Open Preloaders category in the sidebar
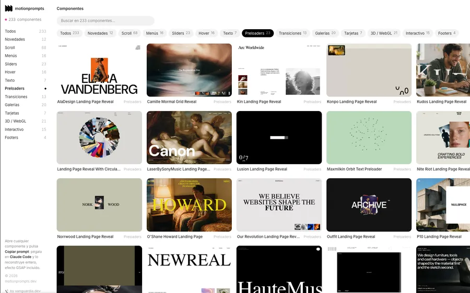The height and width of the screenshot is (293, 470). [x=26, y=89]
